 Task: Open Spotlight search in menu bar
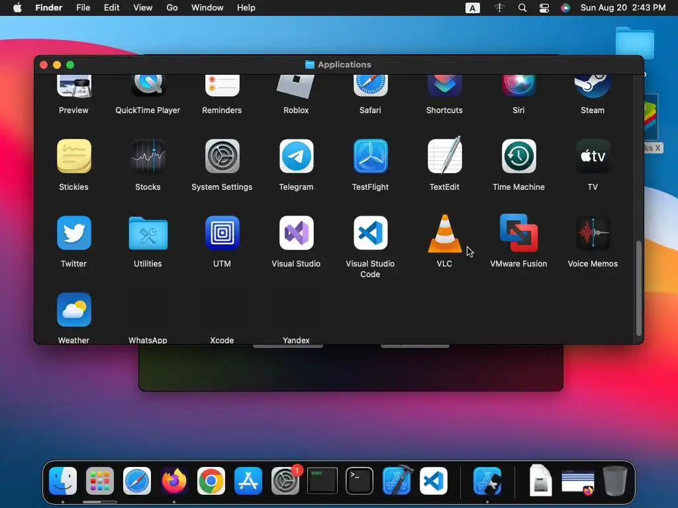pos(522,8)
